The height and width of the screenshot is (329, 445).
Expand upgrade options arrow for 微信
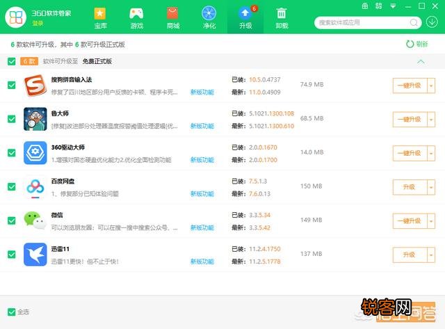[x=431, y=221]
